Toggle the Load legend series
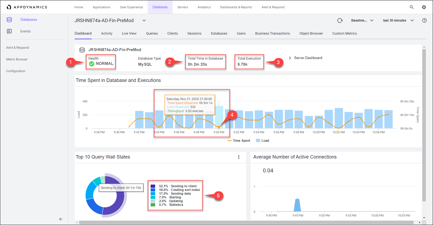Screen dimensions: 433x225 262,141
